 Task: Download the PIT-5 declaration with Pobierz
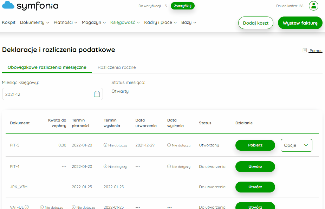tap(255, 145)
